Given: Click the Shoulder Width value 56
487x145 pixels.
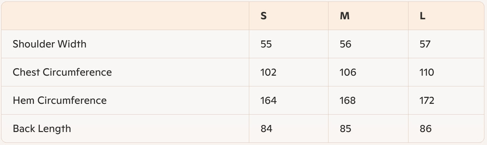Looking at the screenshot, I should click(346, 44).
